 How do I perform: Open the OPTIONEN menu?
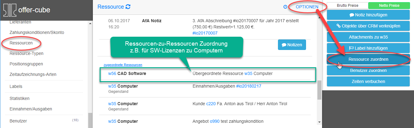(x=307, y=7)
